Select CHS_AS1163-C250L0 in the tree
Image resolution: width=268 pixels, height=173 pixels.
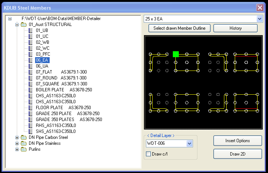coord(56,96)
